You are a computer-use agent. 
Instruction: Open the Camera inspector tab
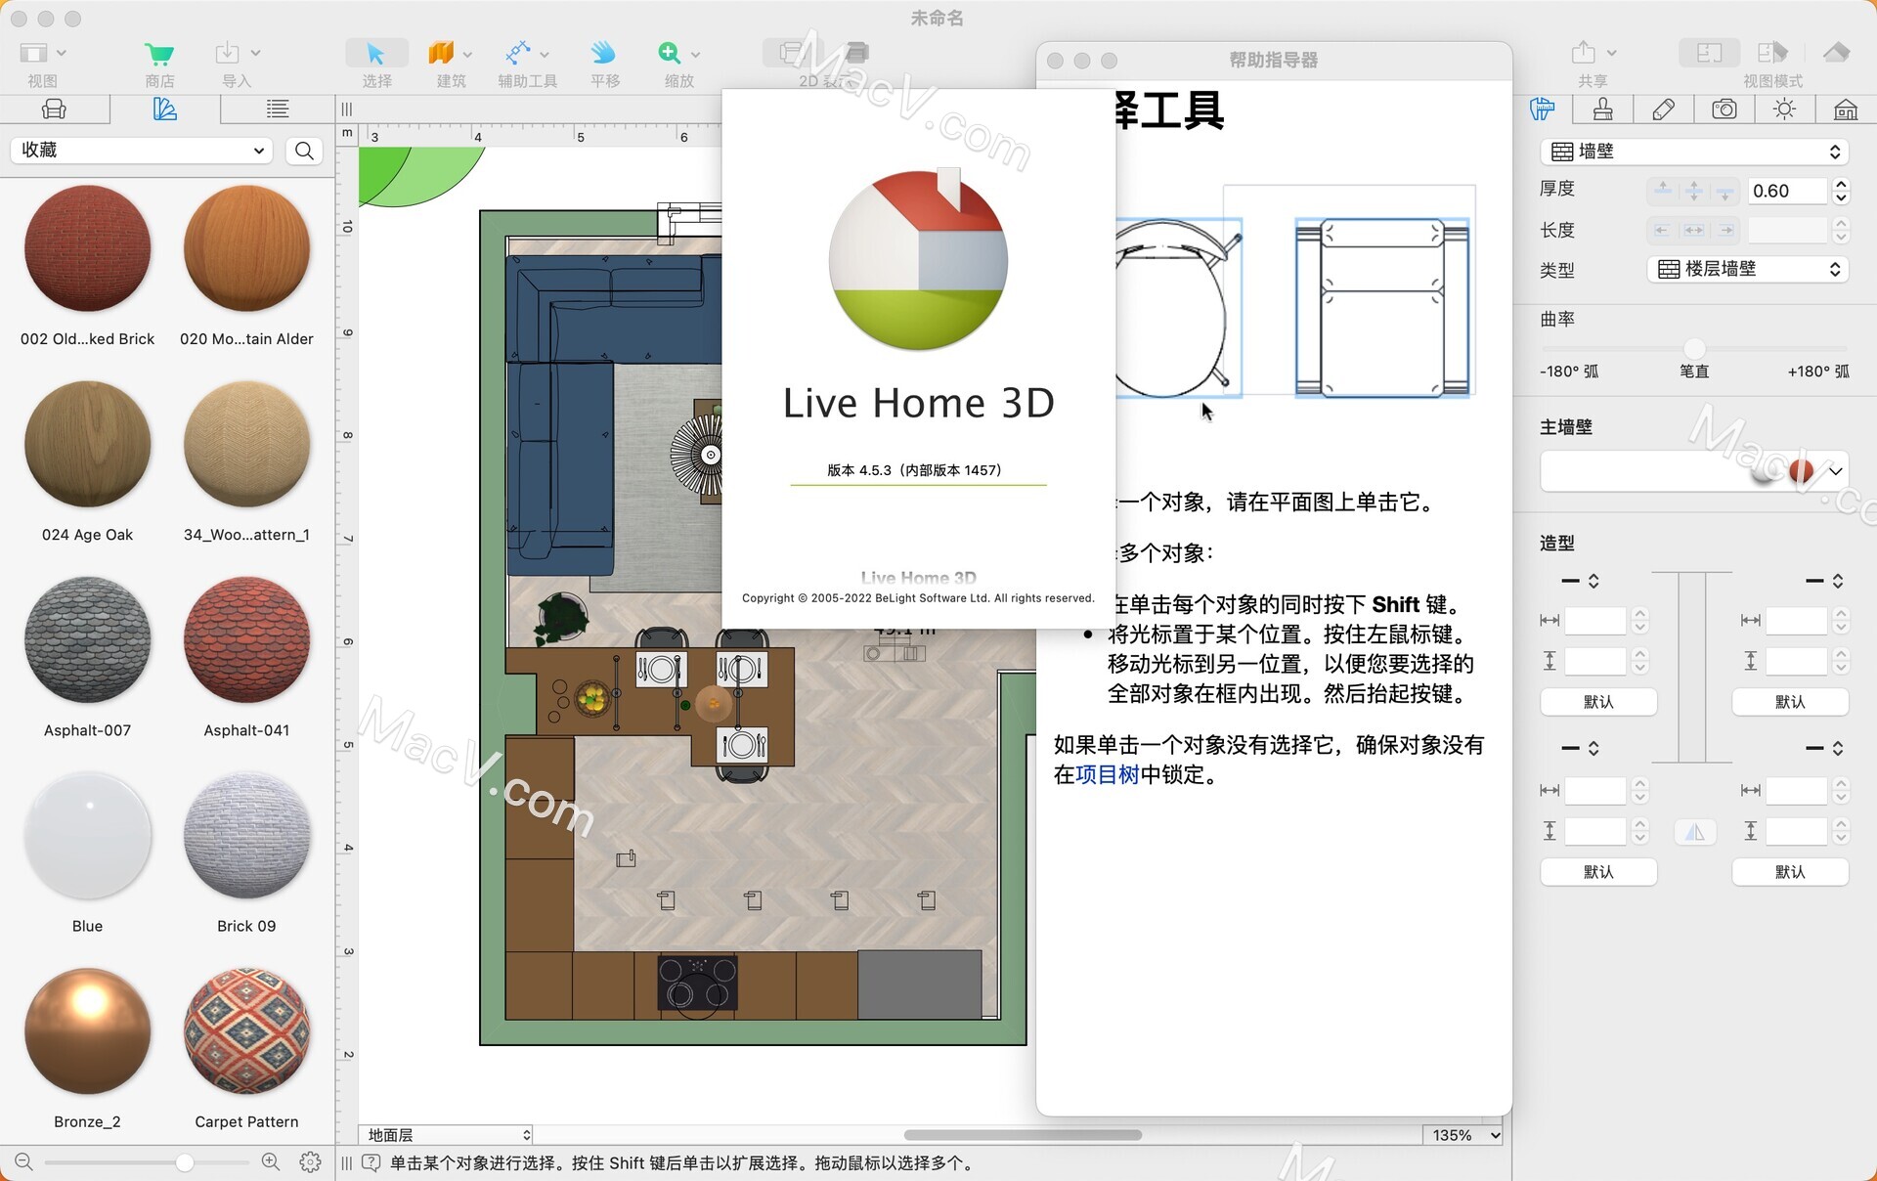1724,109
